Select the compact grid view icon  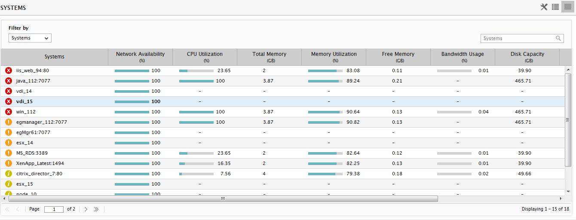568,7
